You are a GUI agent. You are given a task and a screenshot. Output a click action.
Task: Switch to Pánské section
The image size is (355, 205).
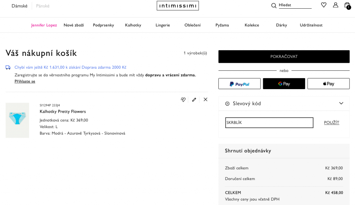pyautogui.click(x=43, y=6)
